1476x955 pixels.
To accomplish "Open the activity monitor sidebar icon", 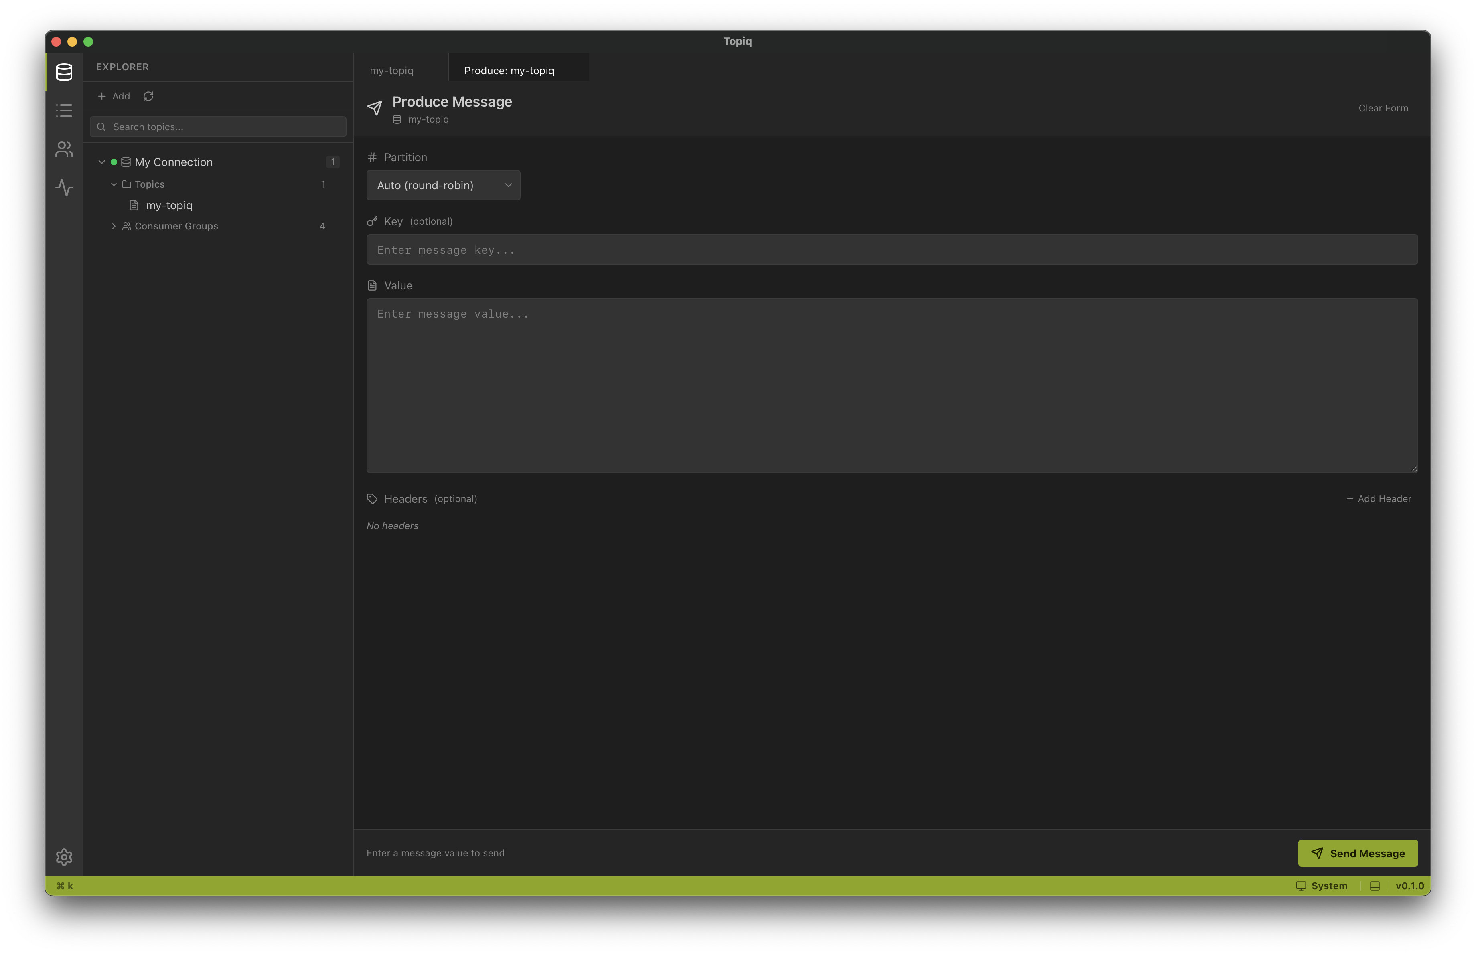I will (64, 188).
